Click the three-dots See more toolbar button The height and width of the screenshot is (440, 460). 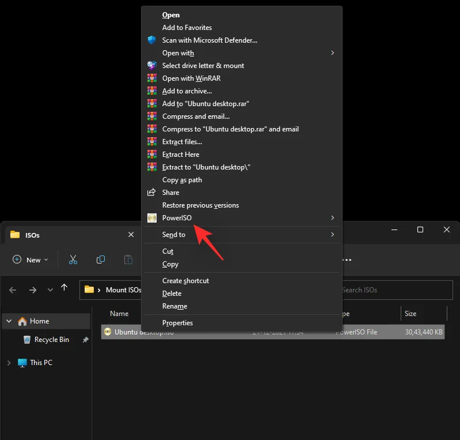tap(347, 260)
